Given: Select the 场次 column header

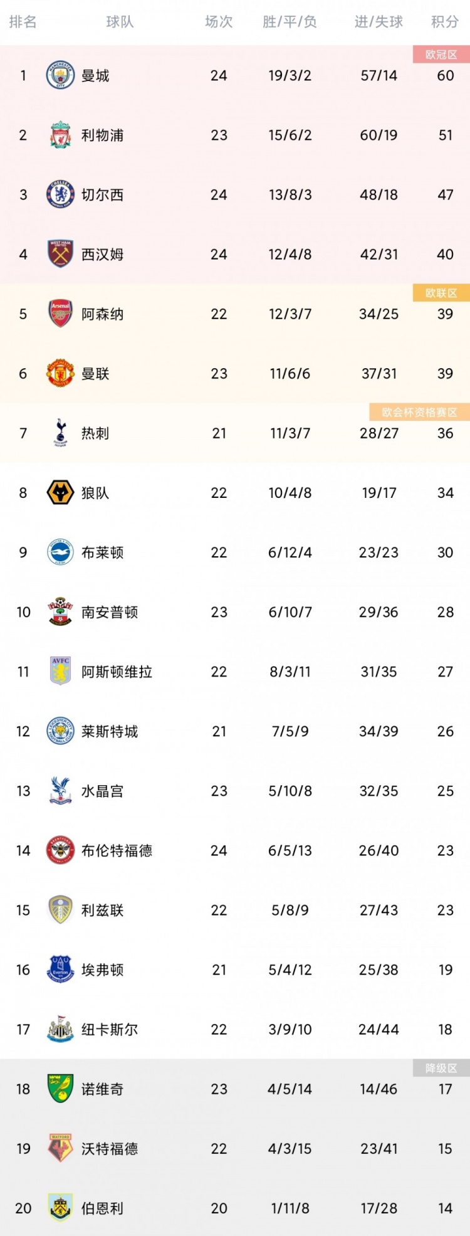Looking at the screenshot, I should click(219, 22).
